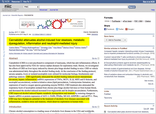Click the search input field
Image resolution: width=156 pixels, height=114 pixels.
(x=83, y=7)
